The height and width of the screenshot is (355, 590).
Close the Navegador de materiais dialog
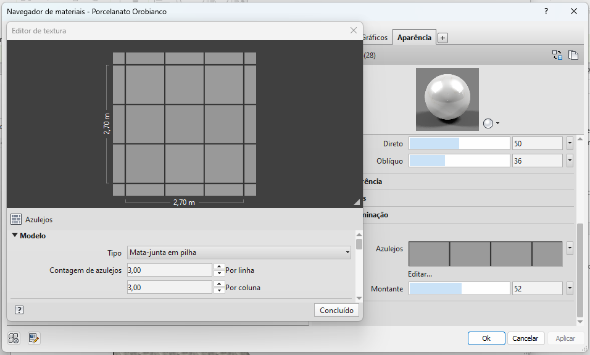574,11
